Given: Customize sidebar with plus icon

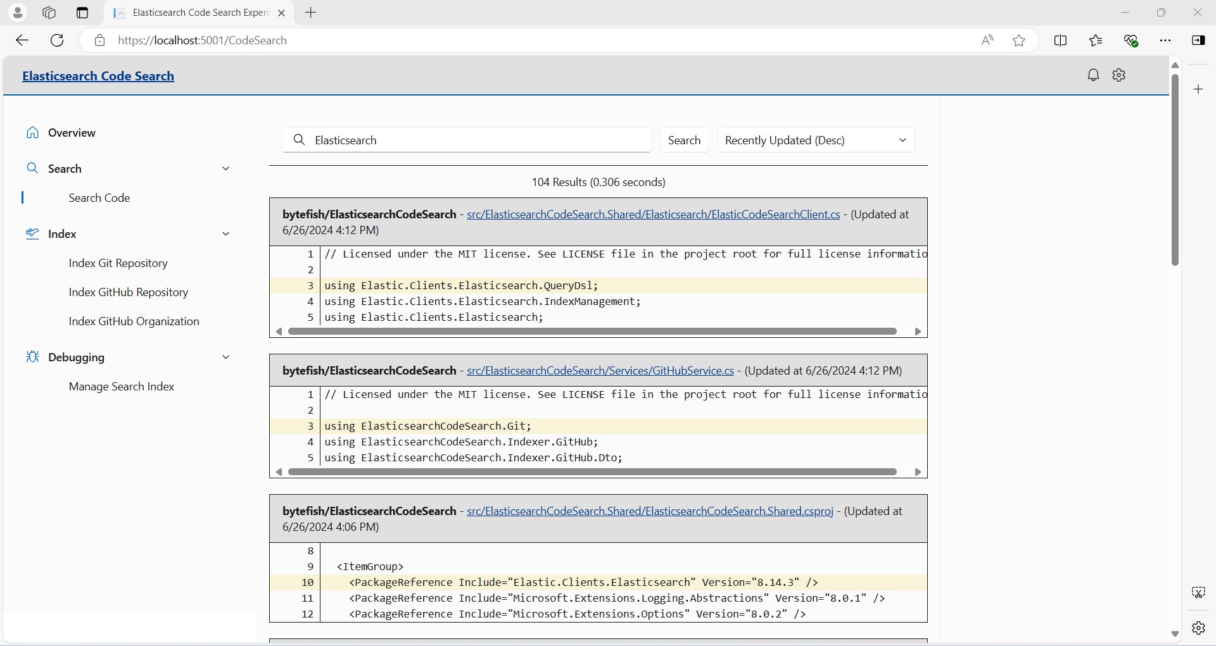Looking at the screenshot, I should pos(1198,89).
